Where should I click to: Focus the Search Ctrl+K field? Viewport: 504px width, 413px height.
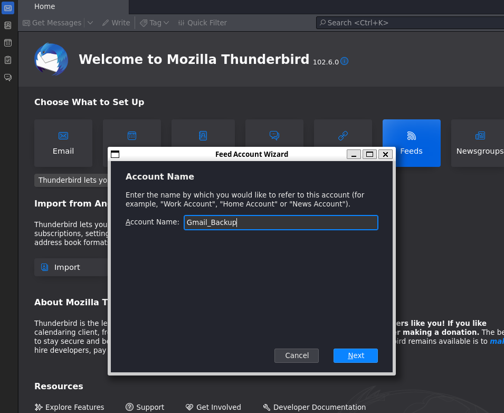click(x=410, y=23)
